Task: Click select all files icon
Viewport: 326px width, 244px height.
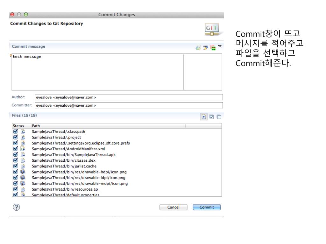Action: point(211,117)
